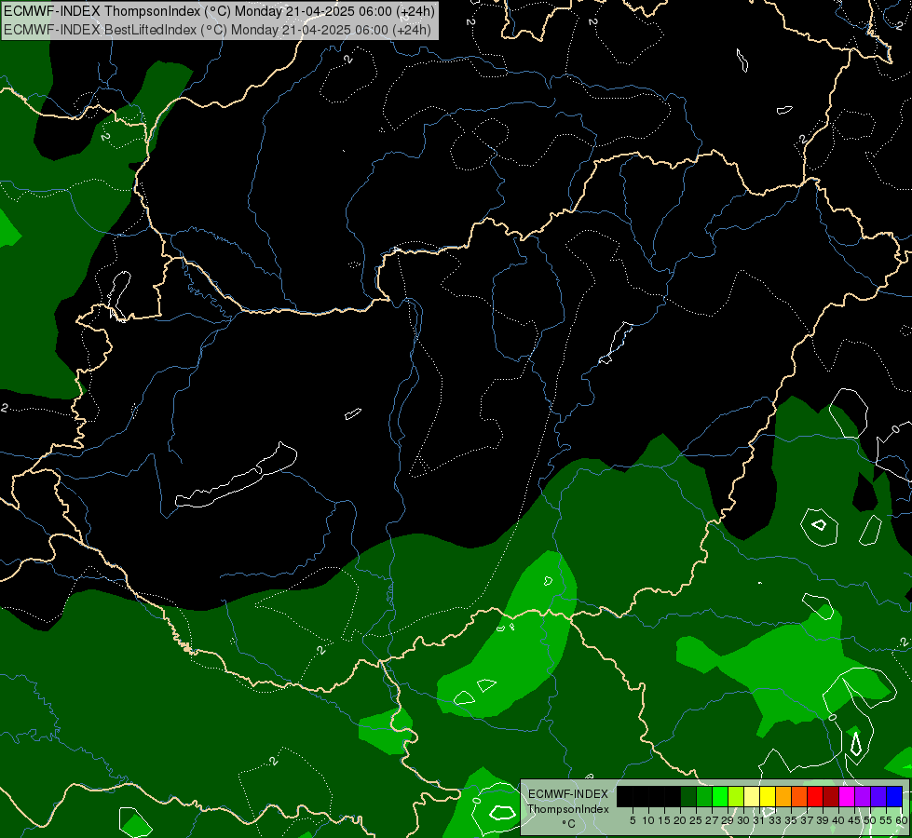Click the legend tick value '5'
The image size is (912, 838).
pyautogui.click(x=633, y=820)
